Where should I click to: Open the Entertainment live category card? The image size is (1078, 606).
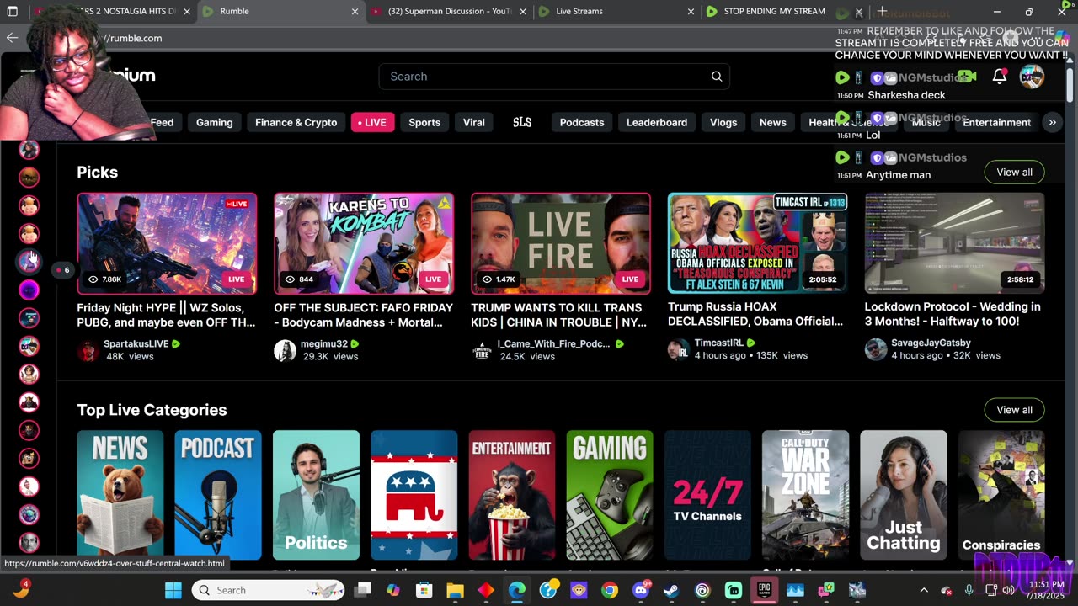512,495
